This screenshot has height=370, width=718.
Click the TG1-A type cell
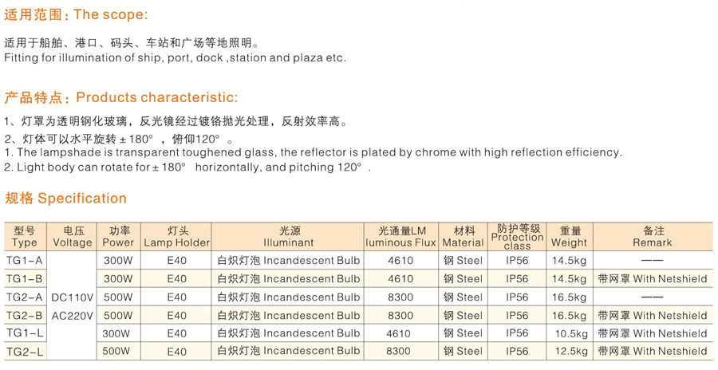click(x=25, y=261)
